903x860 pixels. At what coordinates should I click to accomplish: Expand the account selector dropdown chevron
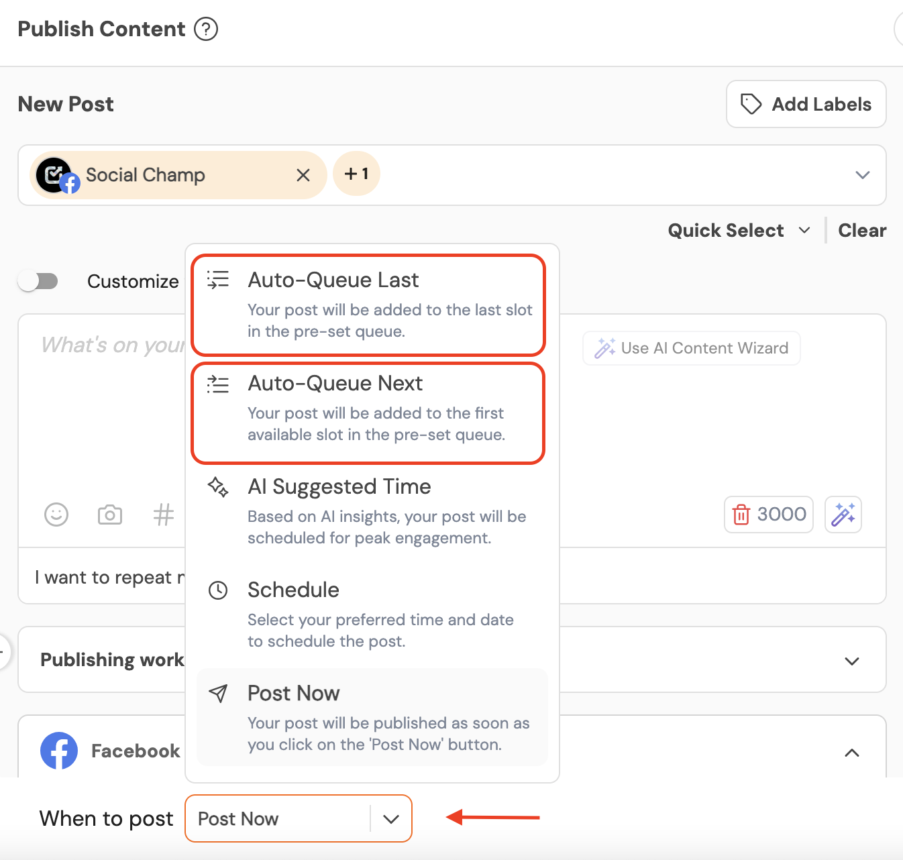tap(862, 175)
